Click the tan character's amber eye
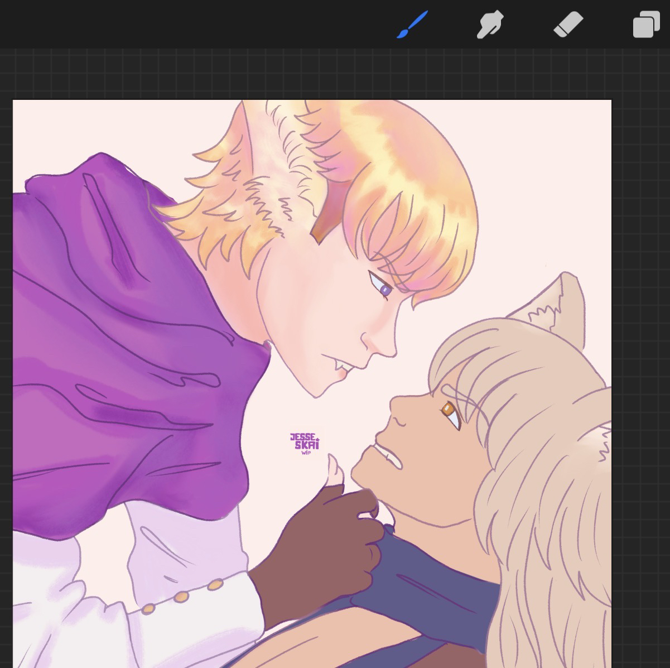Screen dimensions: 670x668 click(447, 410)
